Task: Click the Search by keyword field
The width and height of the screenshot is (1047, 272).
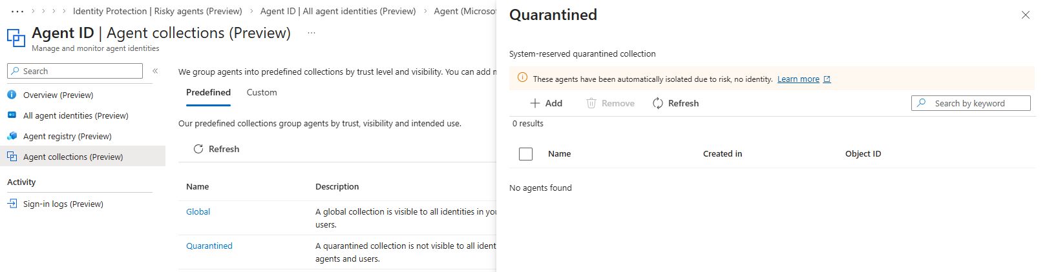Action: click(976, 103)
